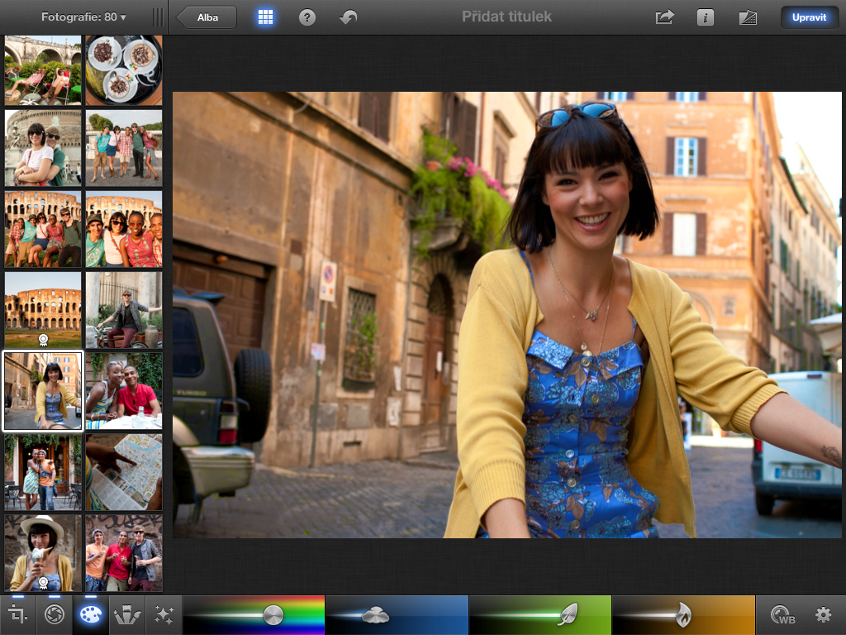This screenshot has height=635, width=846.
Task: Click the rainbow saturation slider knob
Action: tap(273, 614)
